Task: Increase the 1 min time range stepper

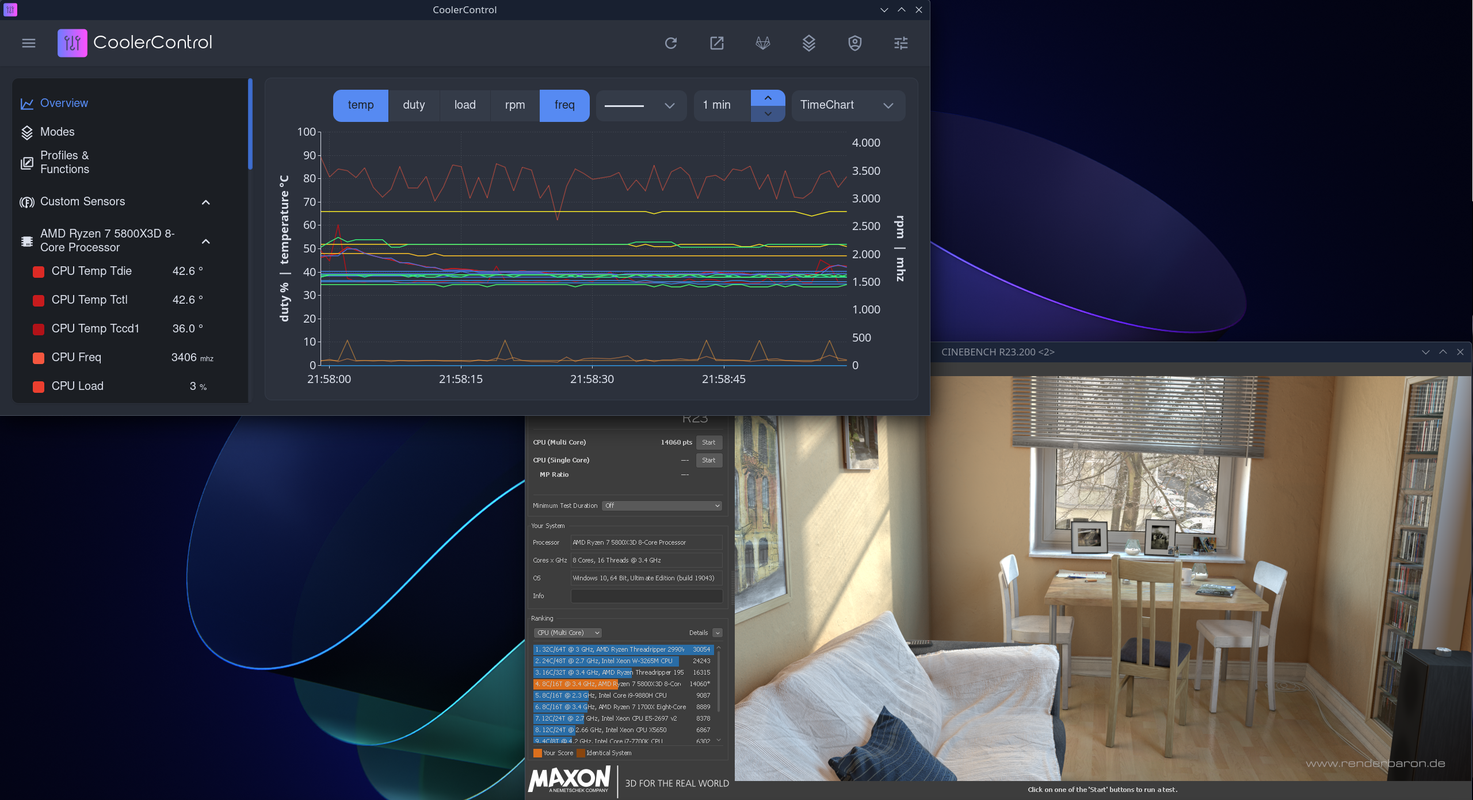Action: (768, 98)
